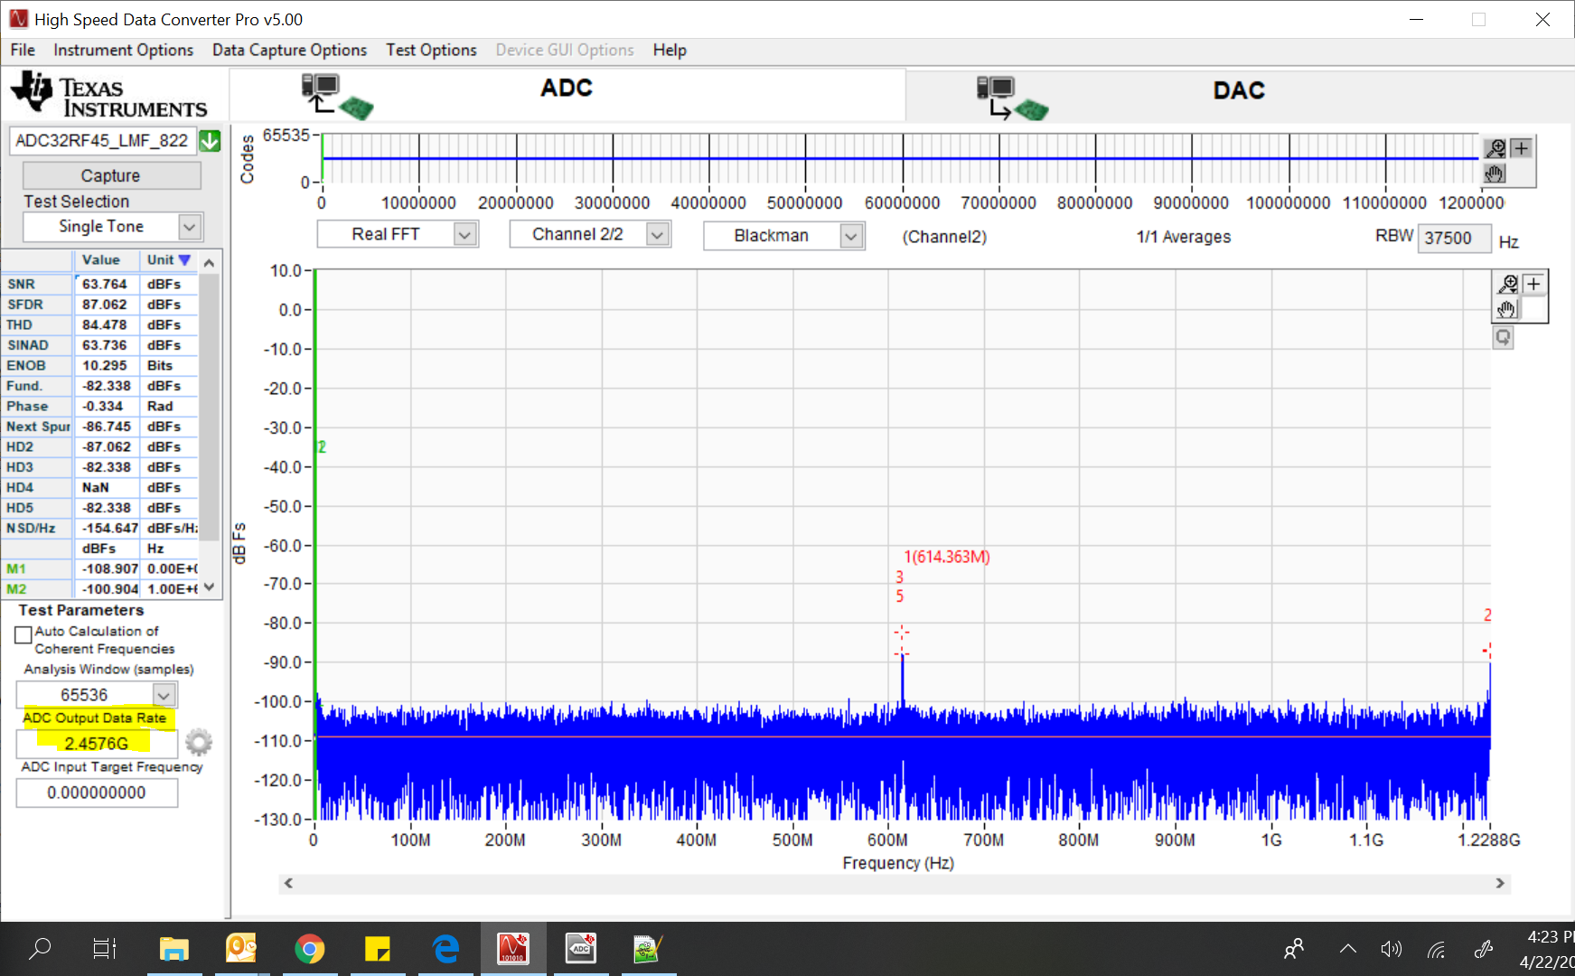This screenshot has height=976, width=1575.
Task: Open the Data Capture Options menu
Action: click(x=289, y=50)
